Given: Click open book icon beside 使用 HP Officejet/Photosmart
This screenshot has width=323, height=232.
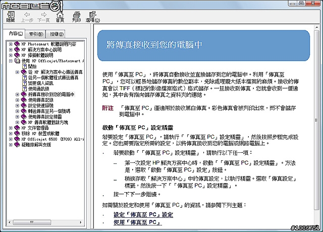Looking at the screenshot, I should coord(17,61).
